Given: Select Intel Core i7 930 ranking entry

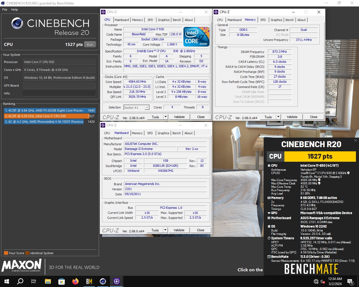Looking at the screenshot, I should [x=50, y=116].
